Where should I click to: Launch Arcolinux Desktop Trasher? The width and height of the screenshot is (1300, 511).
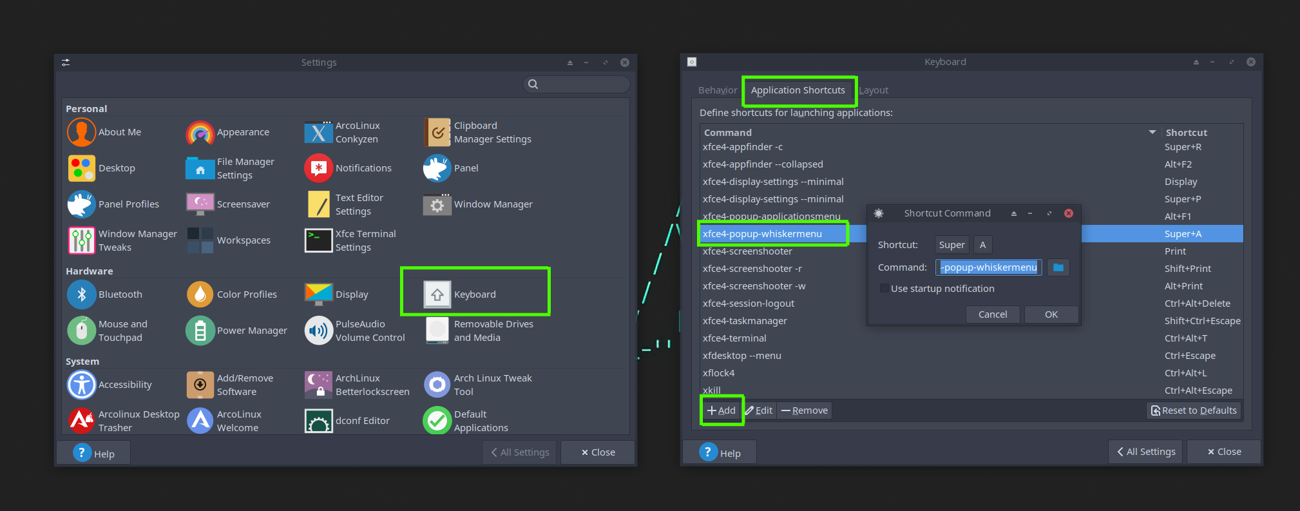124,421
